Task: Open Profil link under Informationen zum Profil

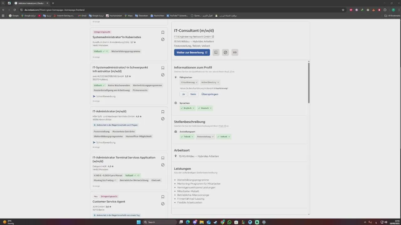Action: point(228,72)
